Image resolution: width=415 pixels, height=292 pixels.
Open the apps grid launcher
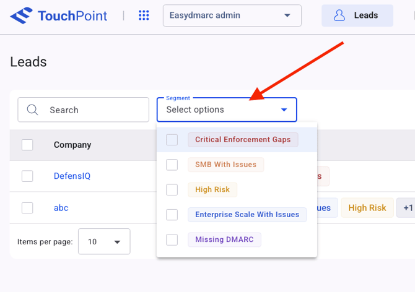pos(144,15)
